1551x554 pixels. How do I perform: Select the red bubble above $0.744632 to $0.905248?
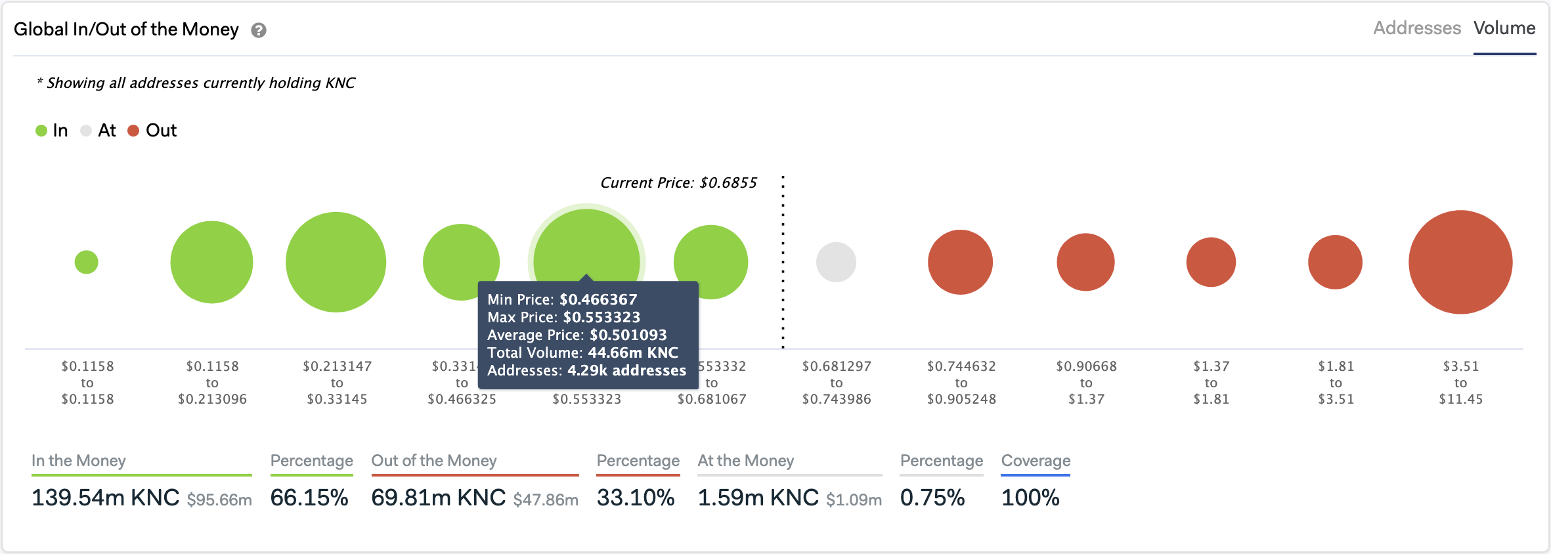point(960,262)
